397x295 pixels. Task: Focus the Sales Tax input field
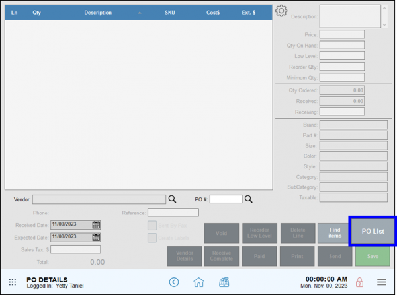point(75,249)
